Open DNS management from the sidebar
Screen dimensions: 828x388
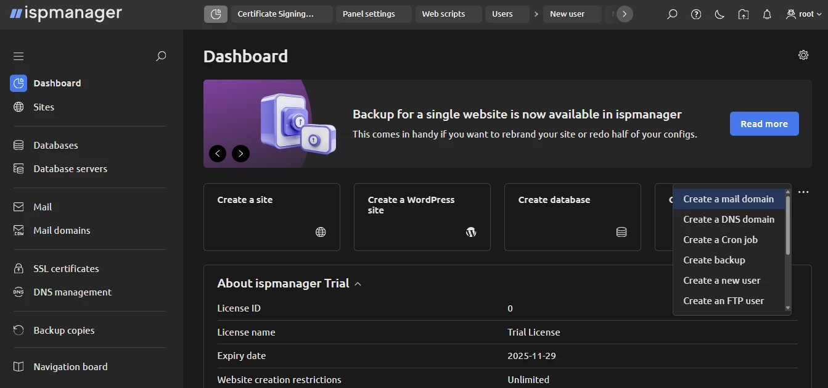[72, 292]
